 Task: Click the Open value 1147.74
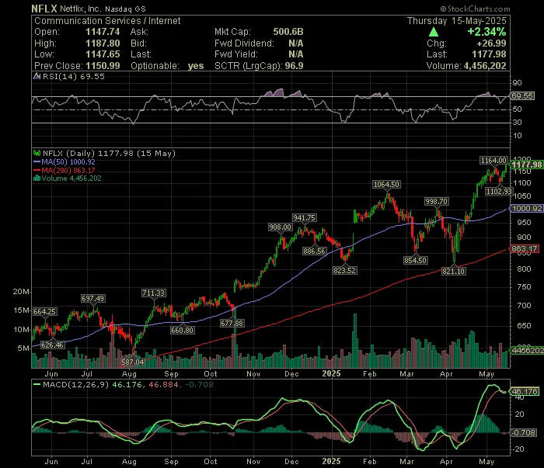(x=103, y=32)
